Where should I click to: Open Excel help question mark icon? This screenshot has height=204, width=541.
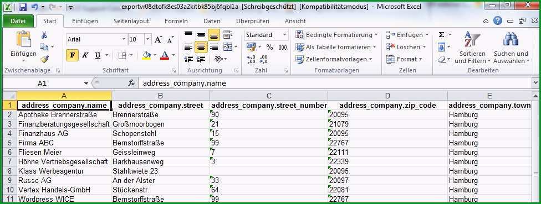click(498, 21)
